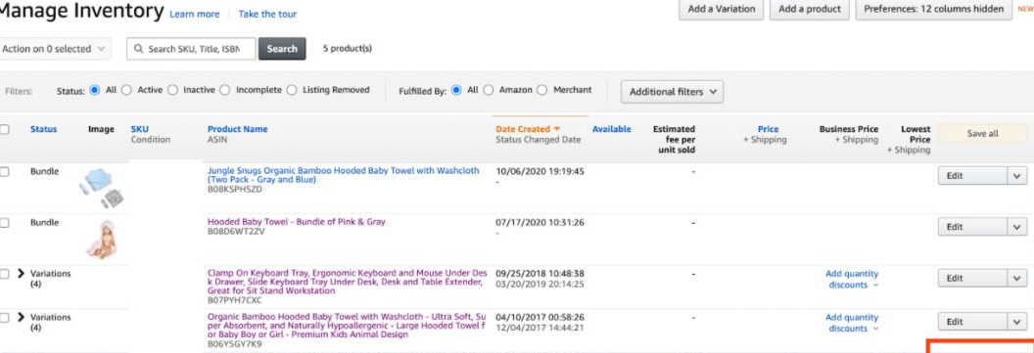
Task: Select the Inactive status radio button
Action: 172,90
